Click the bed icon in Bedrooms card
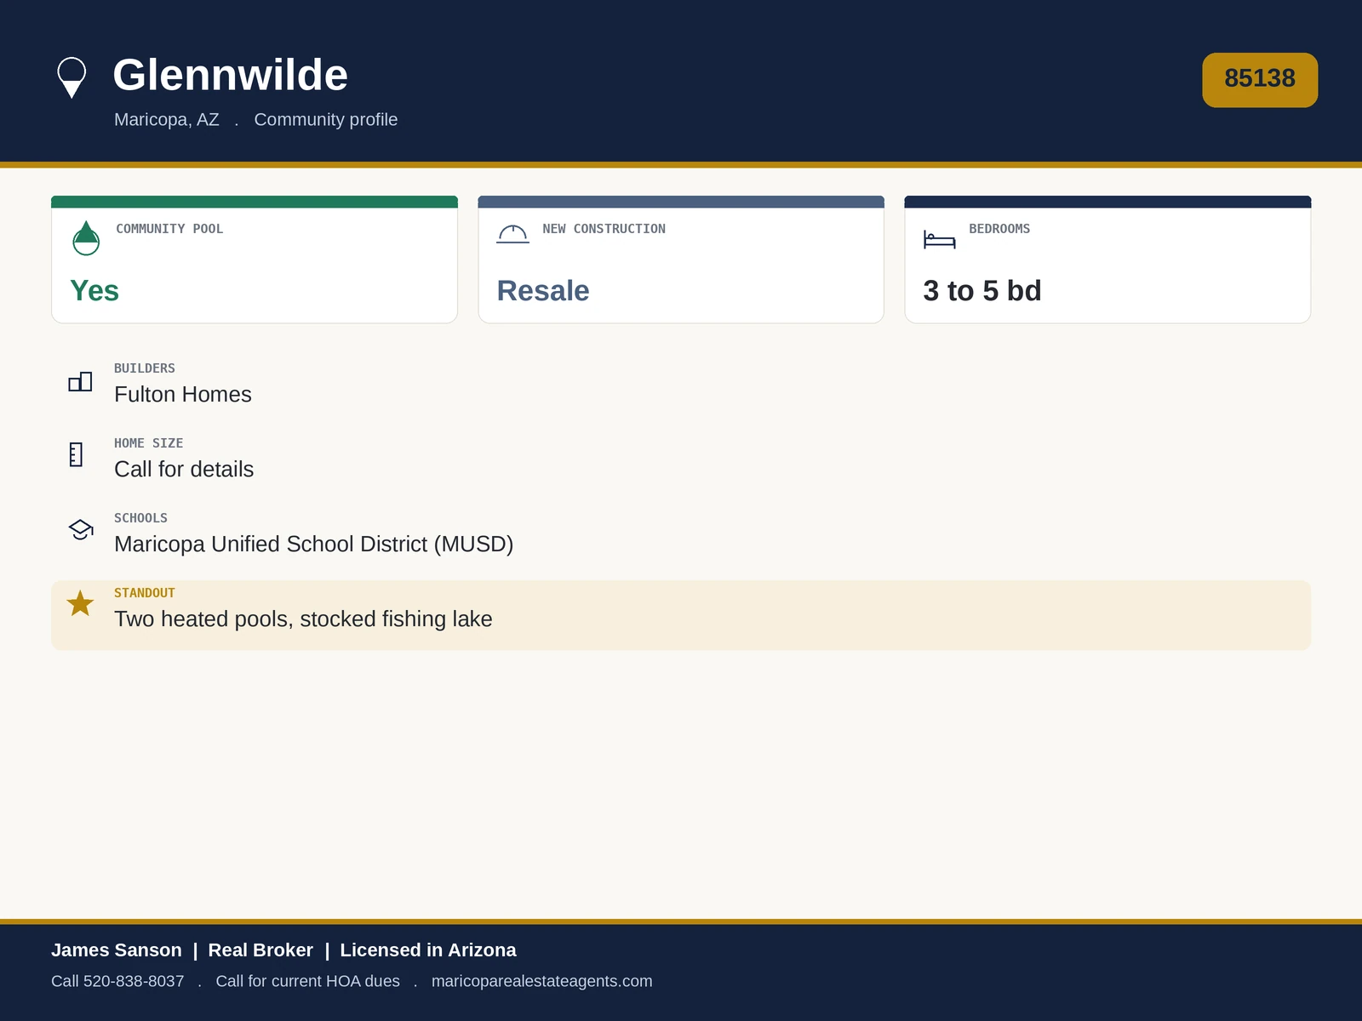 940,240
